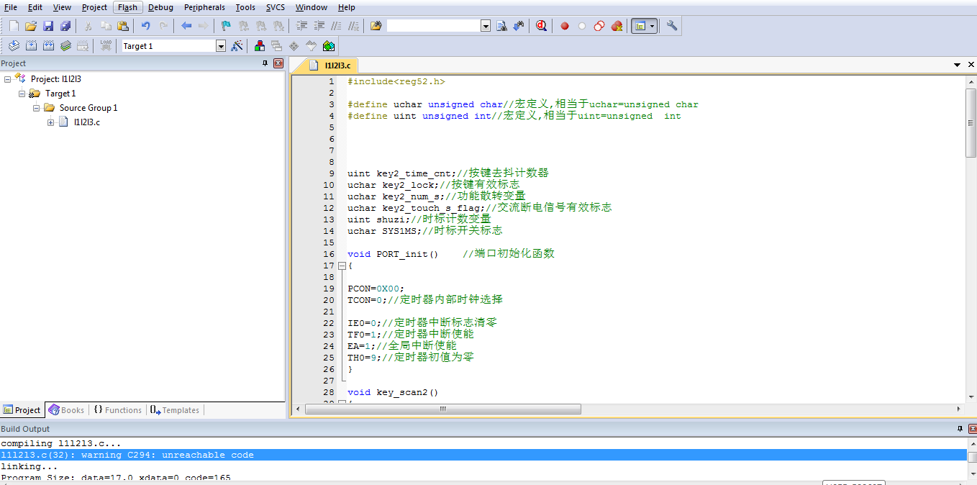The image size is (977, 485).
Task: Select Source Group 1 in the project tree
Action: click(88, 108)
